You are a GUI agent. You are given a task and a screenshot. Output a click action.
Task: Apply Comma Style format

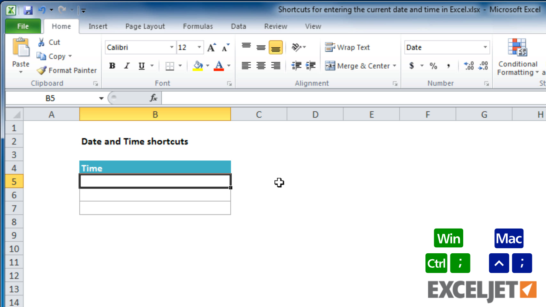point(449,66)
